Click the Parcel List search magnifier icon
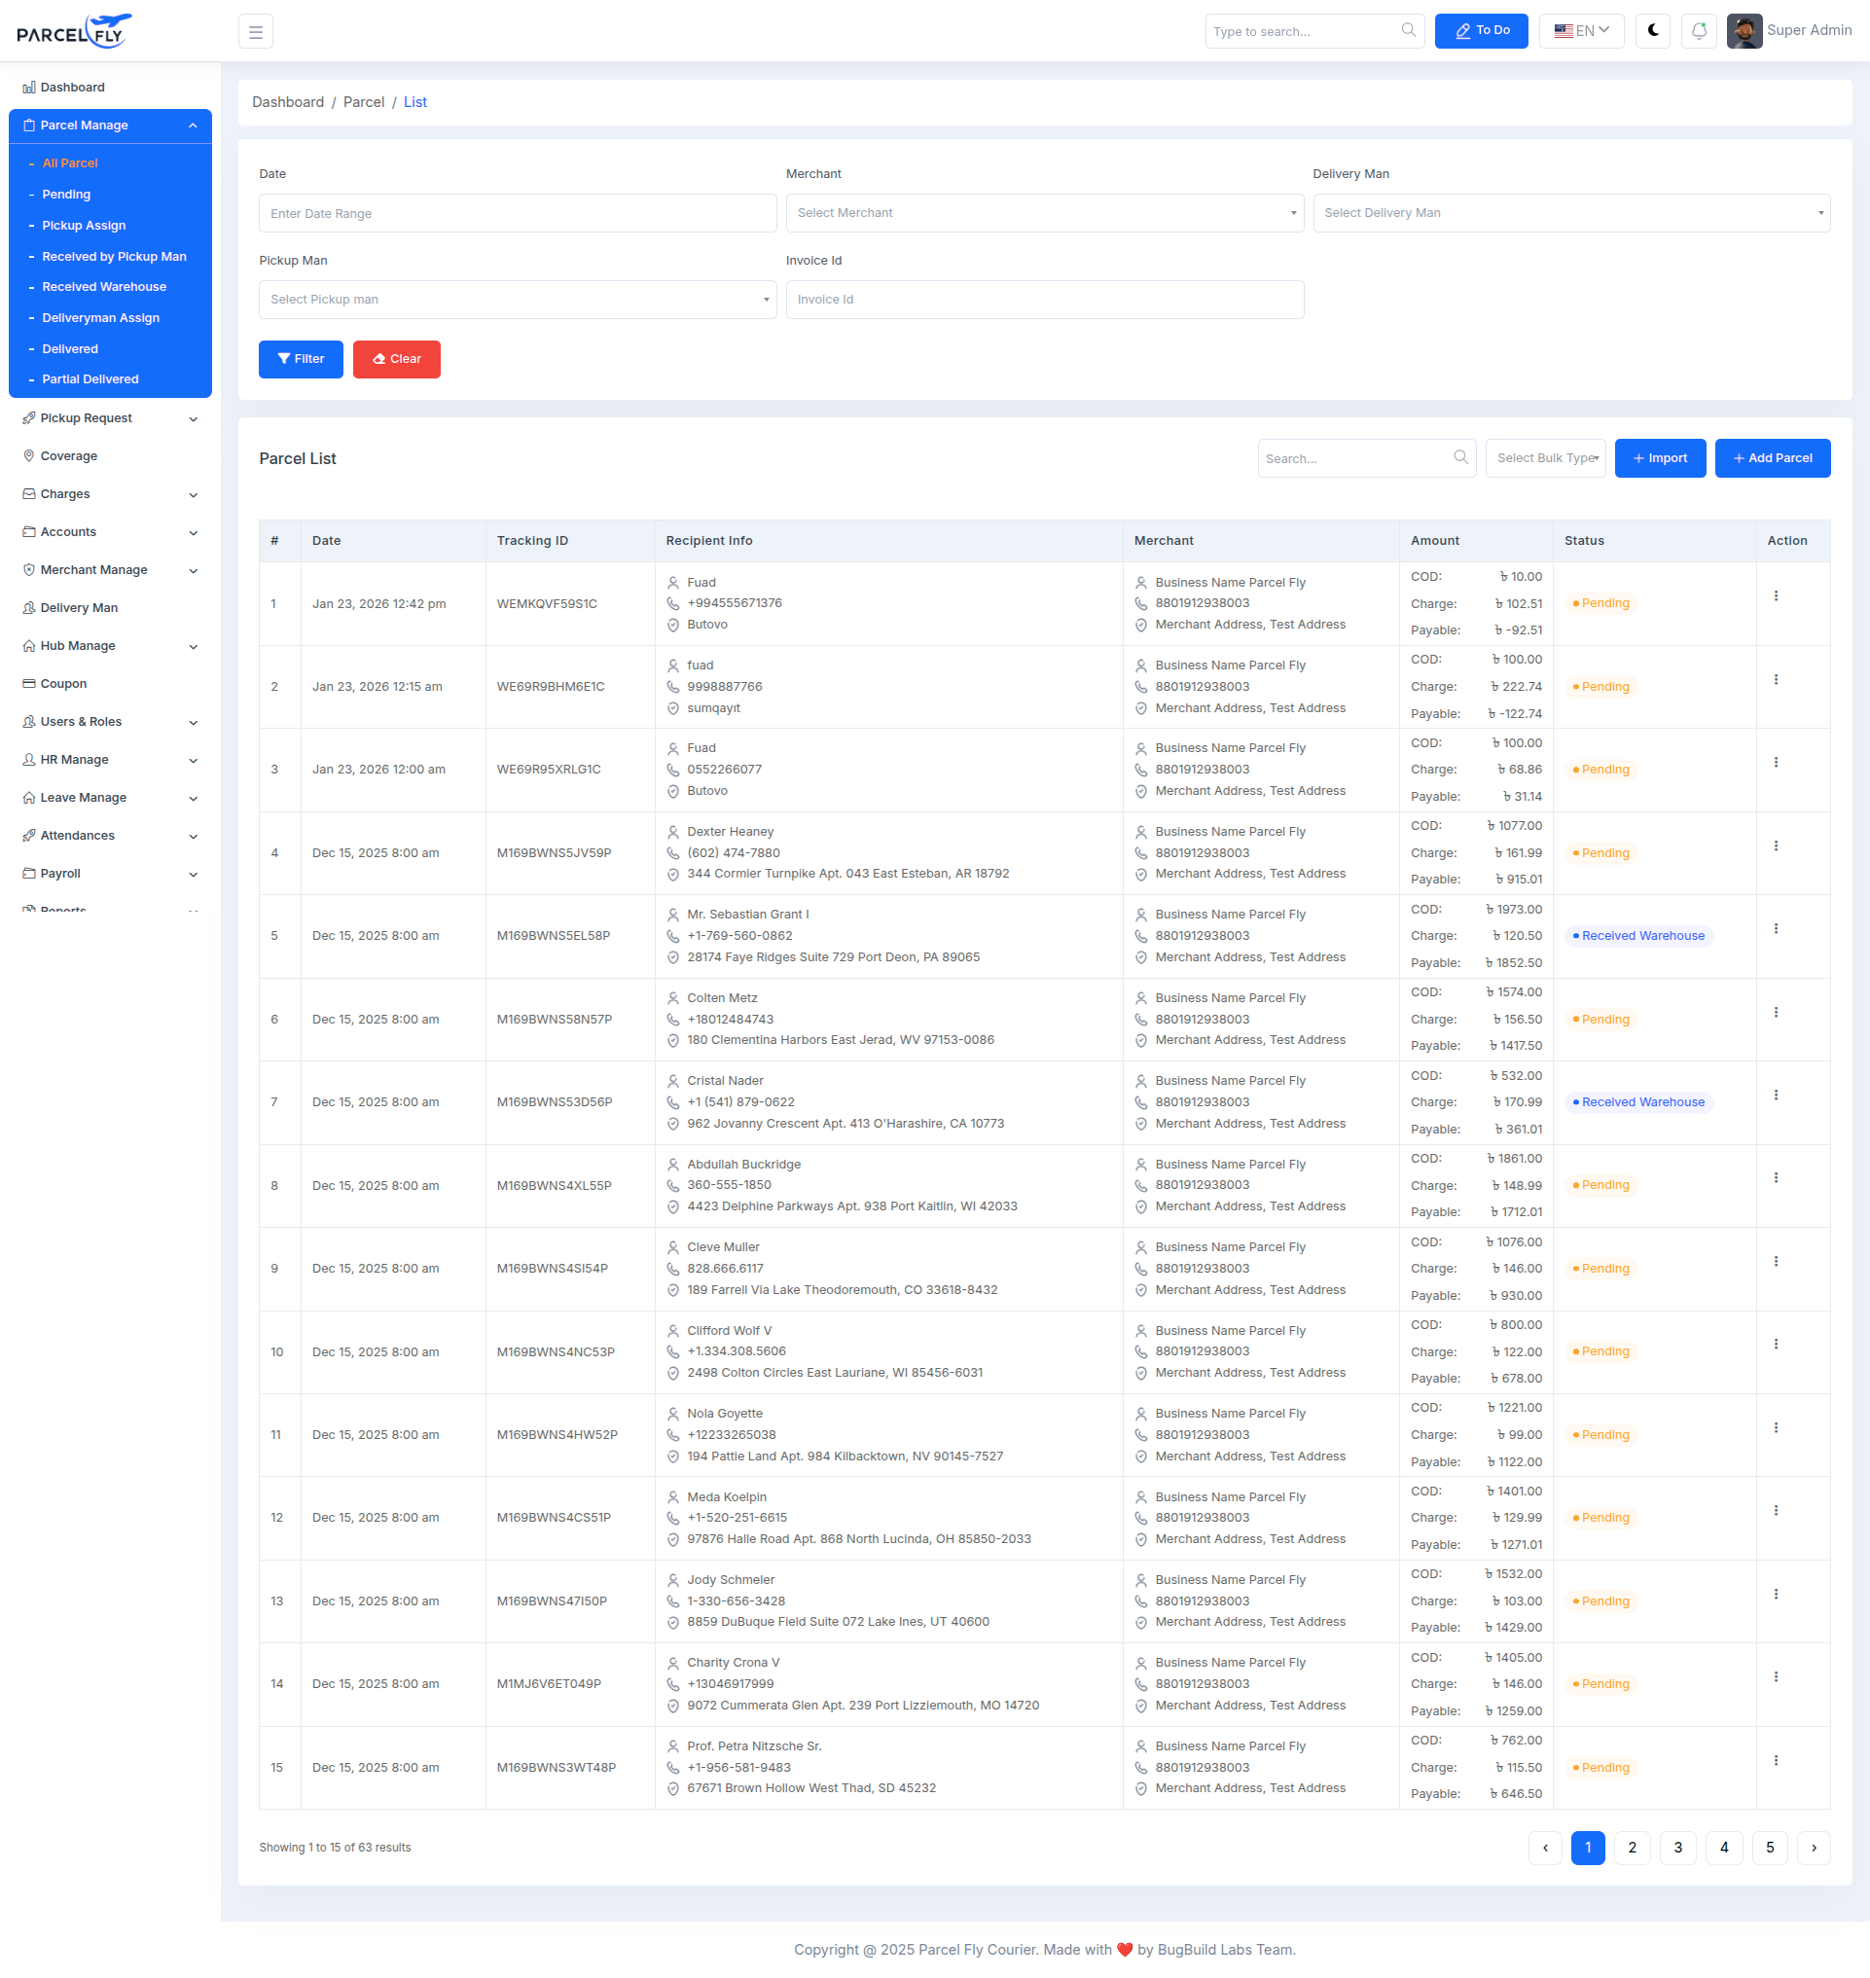1870x1978 pixels. click(x=1460, y=457)
